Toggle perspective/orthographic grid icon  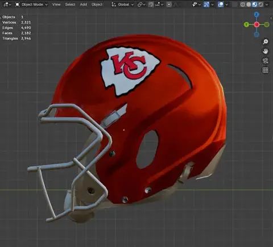point(266,70)
